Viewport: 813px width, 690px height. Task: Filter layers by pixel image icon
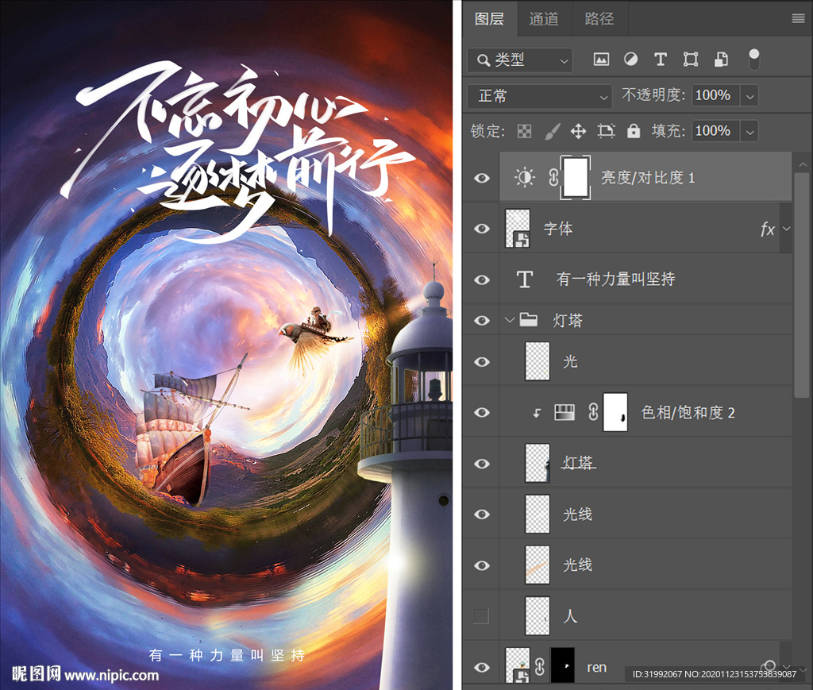[602, 60]
